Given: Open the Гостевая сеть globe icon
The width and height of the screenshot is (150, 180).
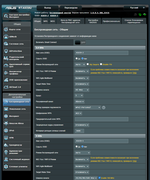Looking at the screenshot, I should [x=6, y=44].
